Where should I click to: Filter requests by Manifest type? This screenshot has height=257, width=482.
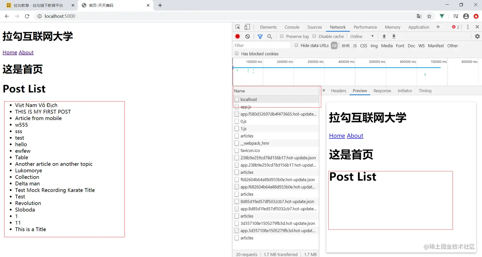436,46
